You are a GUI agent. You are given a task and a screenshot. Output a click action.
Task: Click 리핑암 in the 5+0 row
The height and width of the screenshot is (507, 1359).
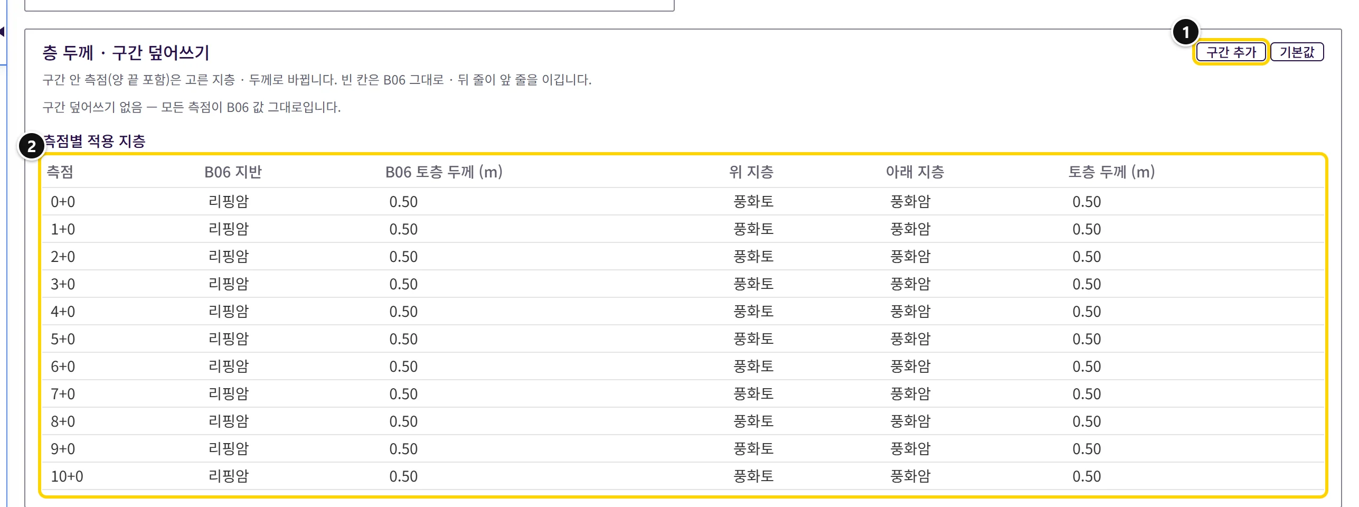pyautogui.click(x=229, y=339)
